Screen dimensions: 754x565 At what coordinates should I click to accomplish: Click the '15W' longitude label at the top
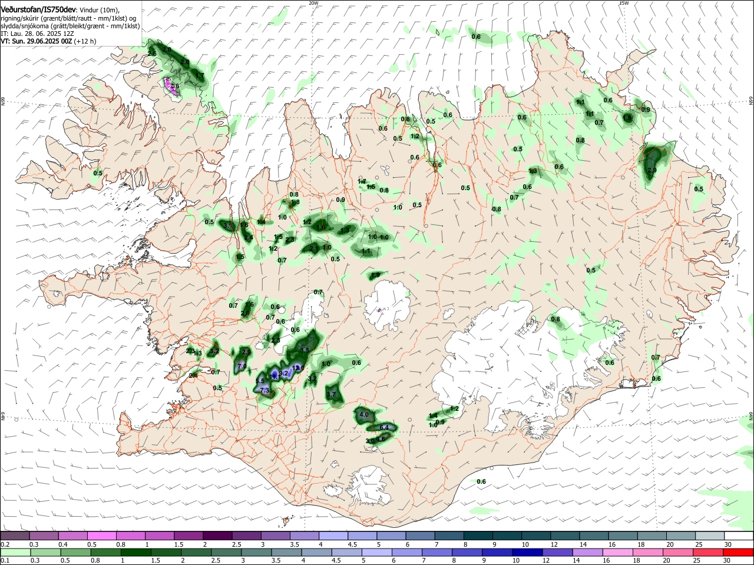coord(624,3)
